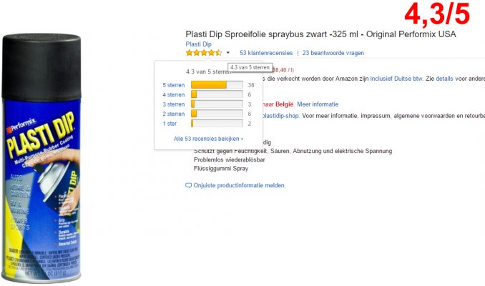The image size is (485, 286).
Task: Open the 53 klantenrecensies link
Action: (266, 53)
